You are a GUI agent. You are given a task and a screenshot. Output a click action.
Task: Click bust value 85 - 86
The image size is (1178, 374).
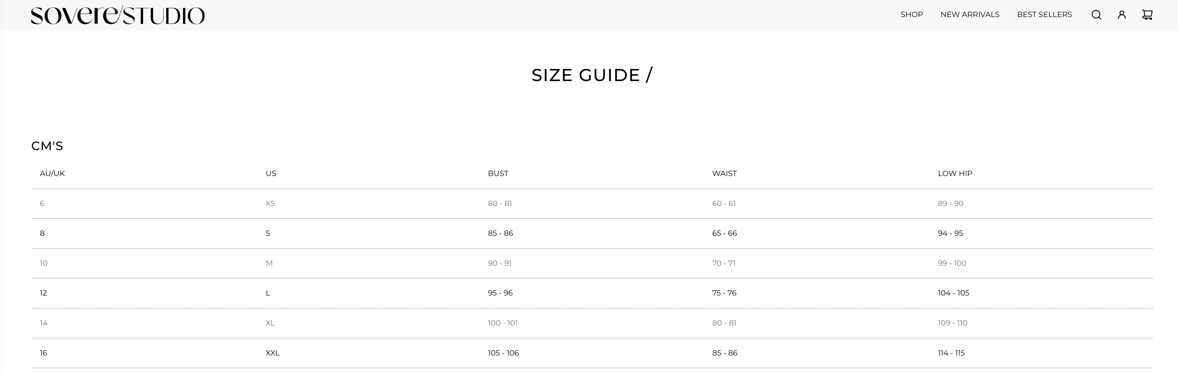pos(500,233)
